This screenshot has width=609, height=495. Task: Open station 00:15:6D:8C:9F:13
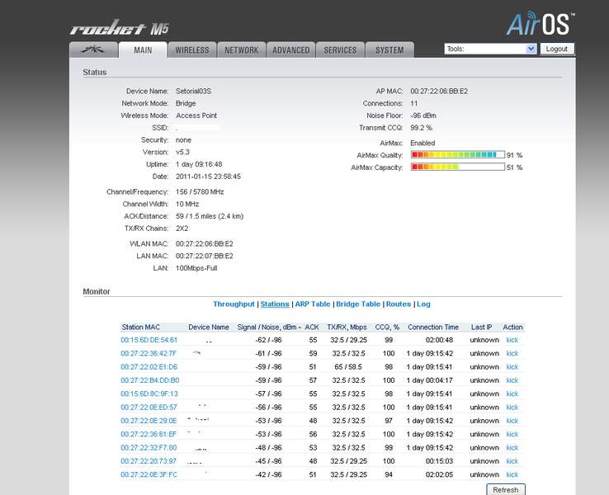(149, 394)
